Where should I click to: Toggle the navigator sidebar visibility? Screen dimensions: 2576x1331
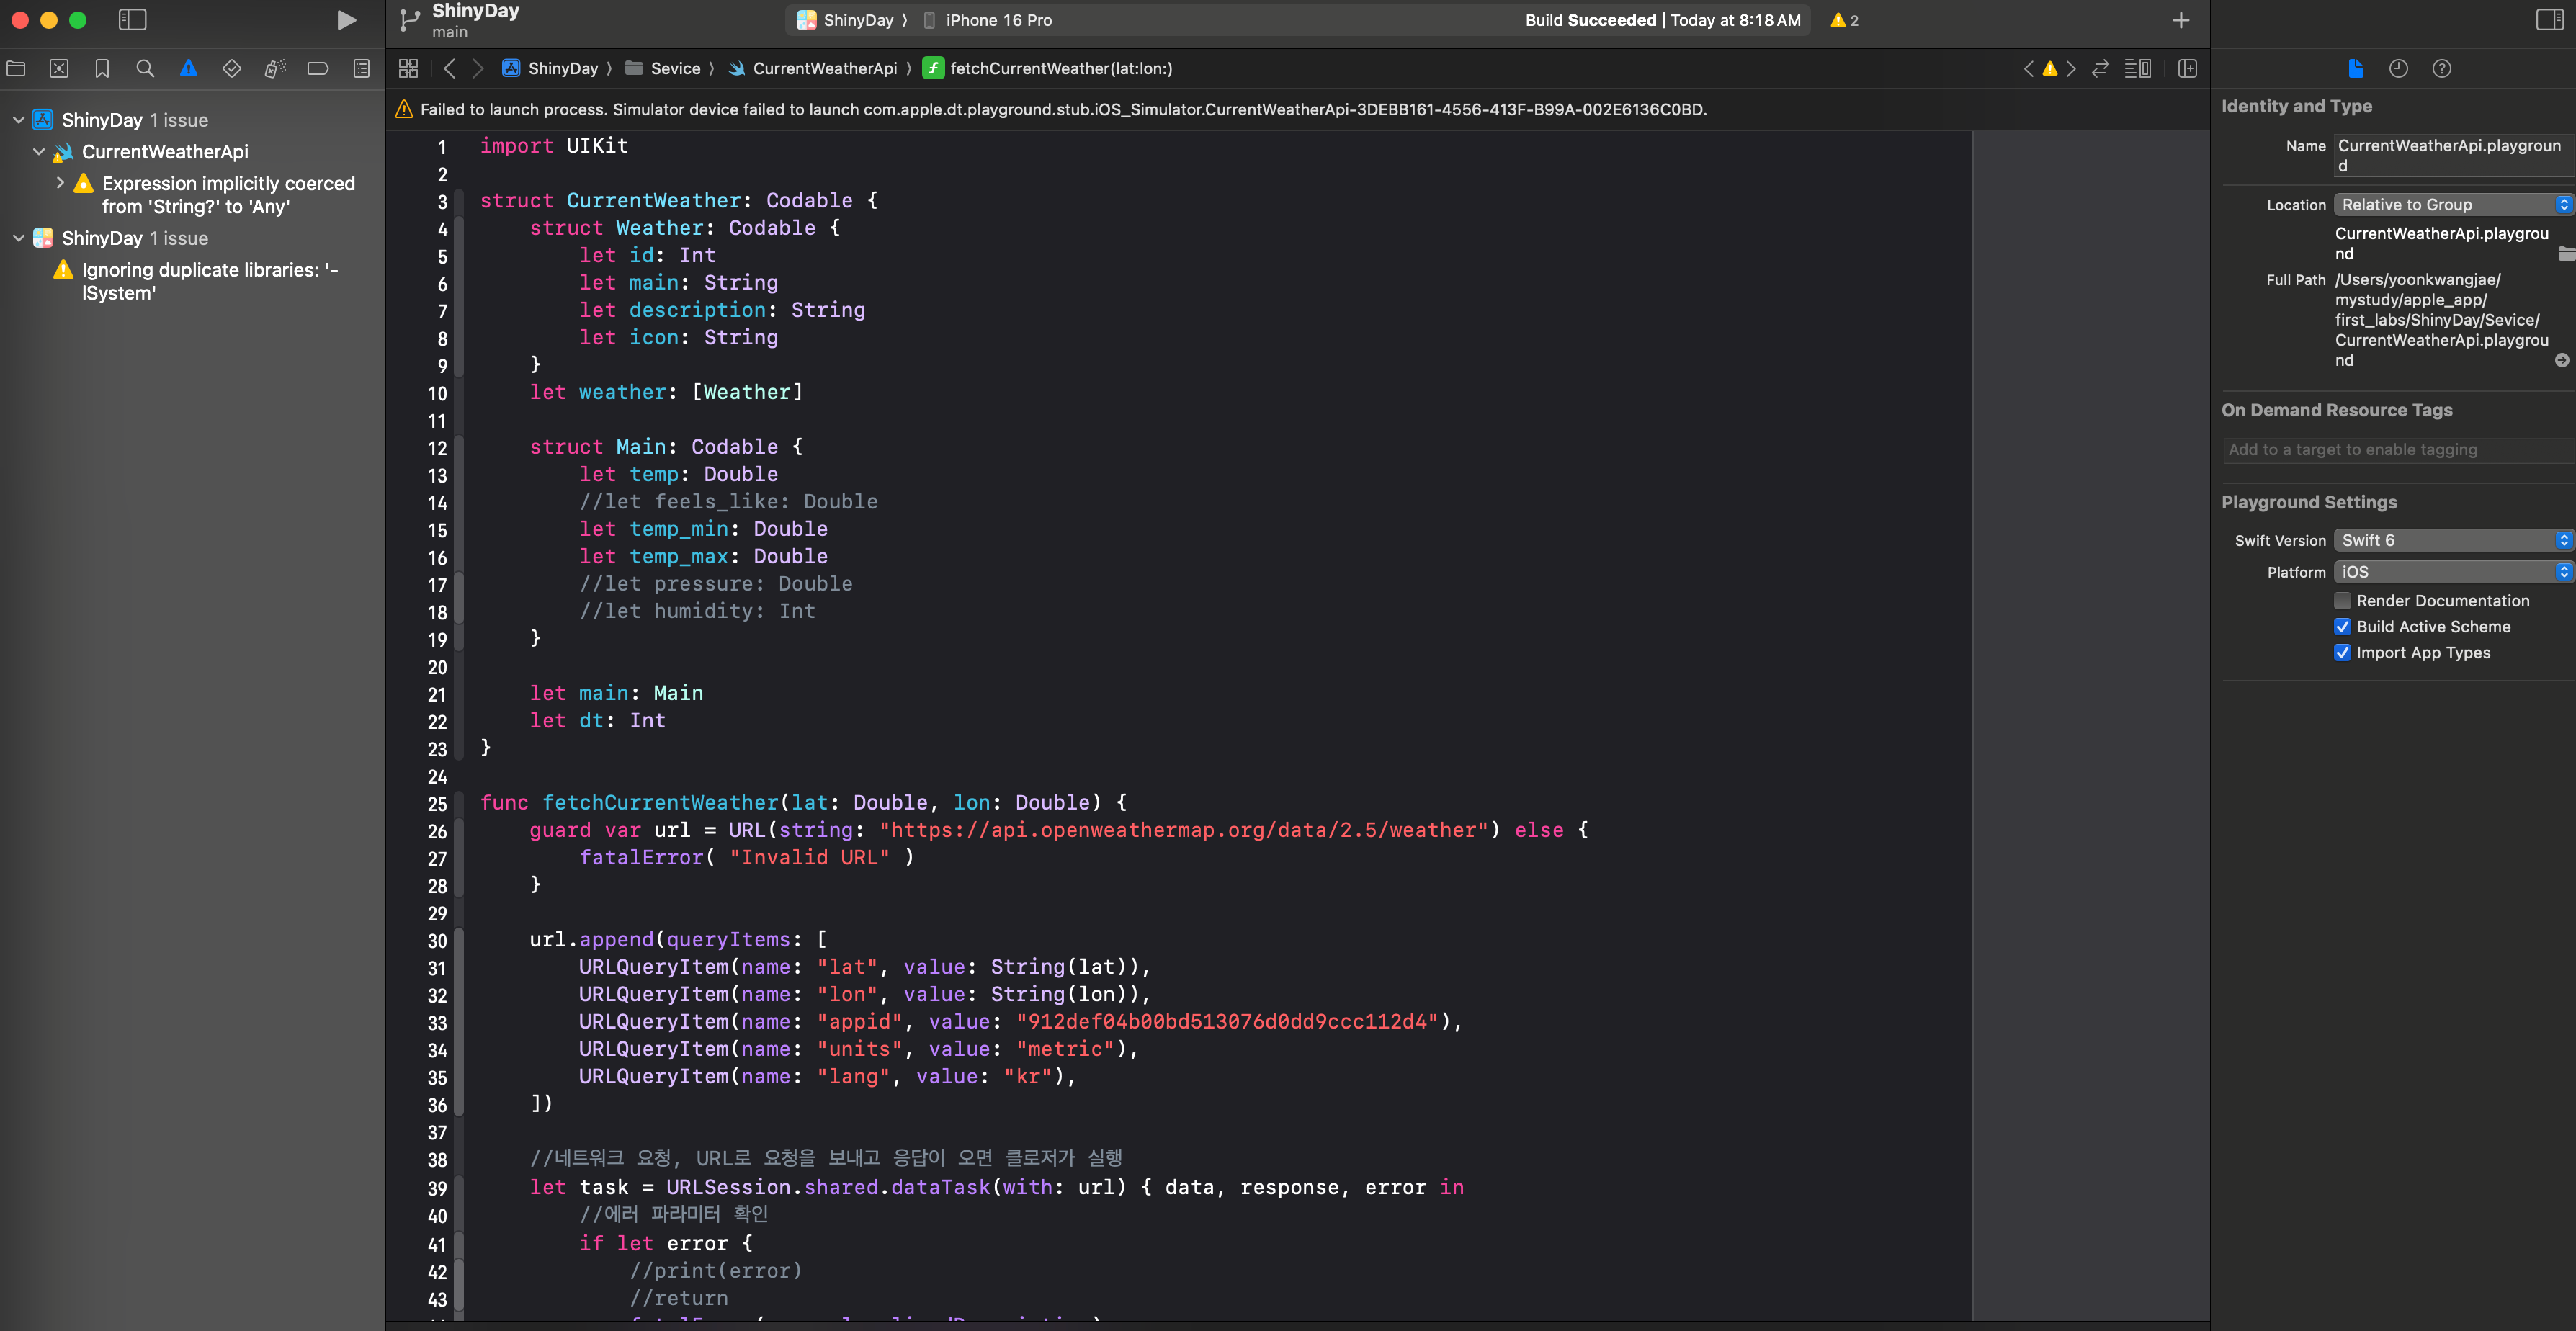click(x=132, y=20)
